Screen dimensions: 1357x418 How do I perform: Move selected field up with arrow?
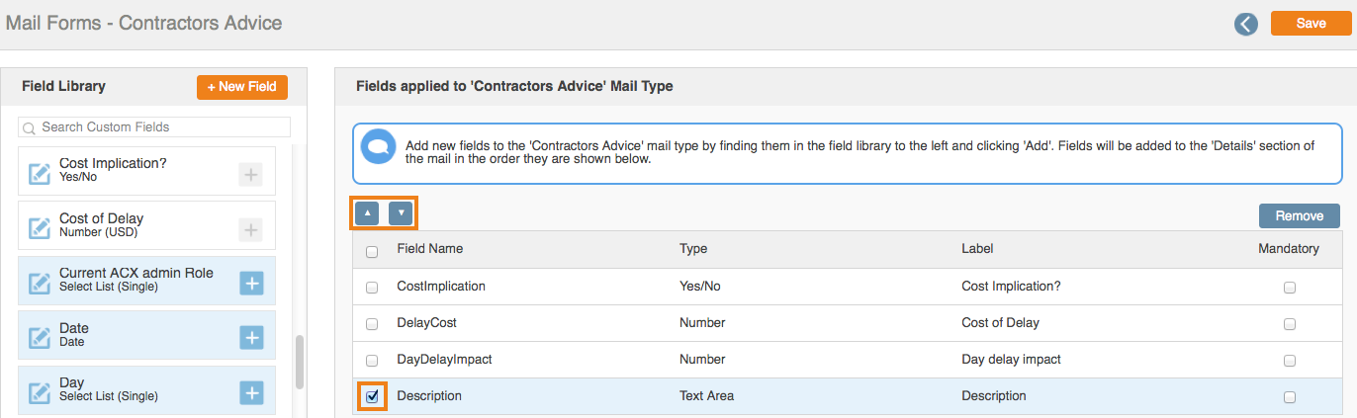(367, 212)
